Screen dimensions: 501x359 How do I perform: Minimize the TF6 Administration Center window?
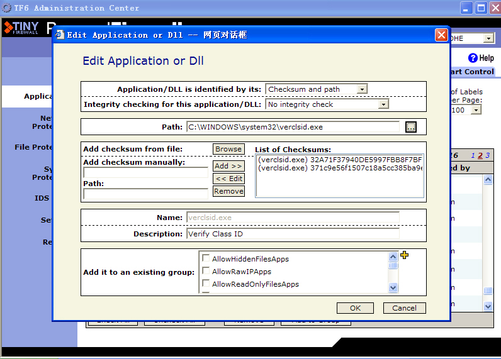pyautogui.click(x=466, y=8)
